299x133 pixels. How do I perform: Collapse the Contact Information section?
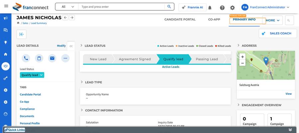81,110
